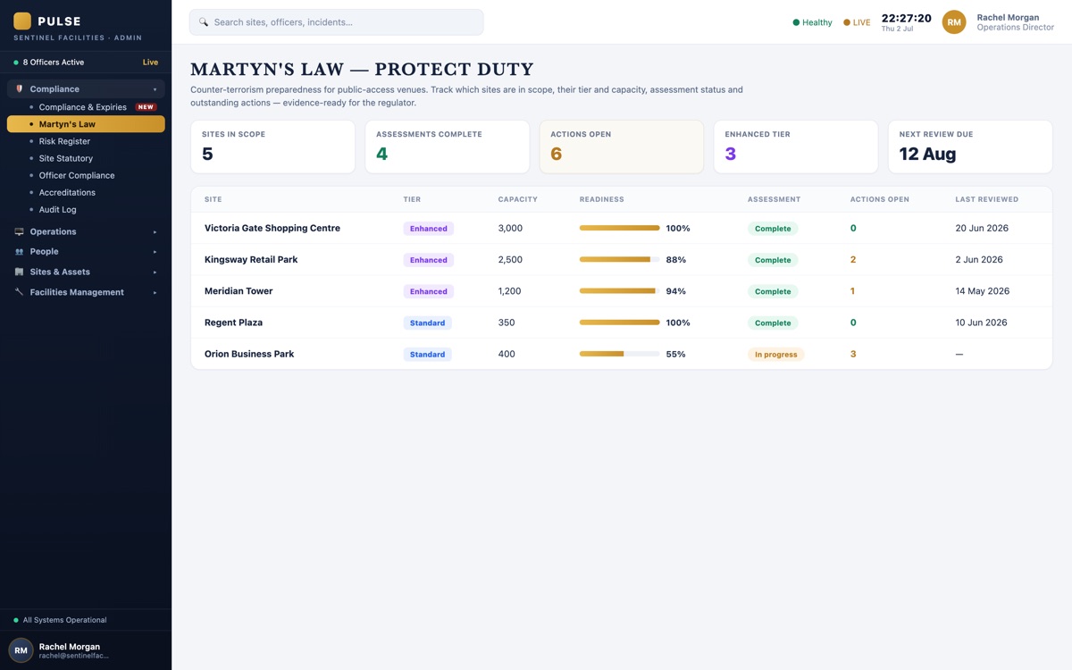Sort by the Readiness column header
Viewport: 1072px width, 670px height.
(x=602, y=199)
